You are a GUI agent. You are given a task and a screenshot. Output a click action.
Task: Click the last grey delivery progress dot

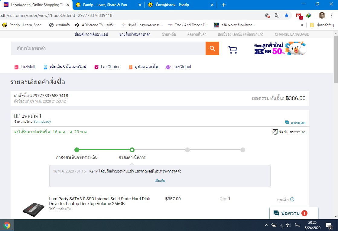243,150
